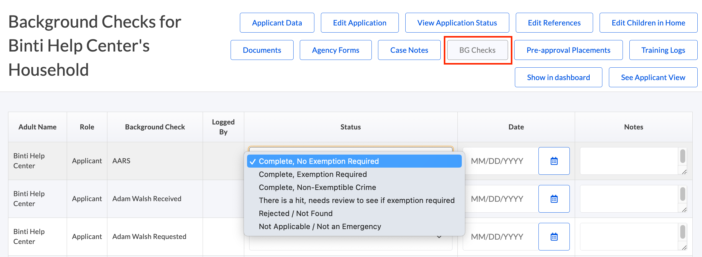Select 'Complete, No Exemption Required' option
Image resolution: width=702 pixels, height=257 pixels.
tap(319, 161)
